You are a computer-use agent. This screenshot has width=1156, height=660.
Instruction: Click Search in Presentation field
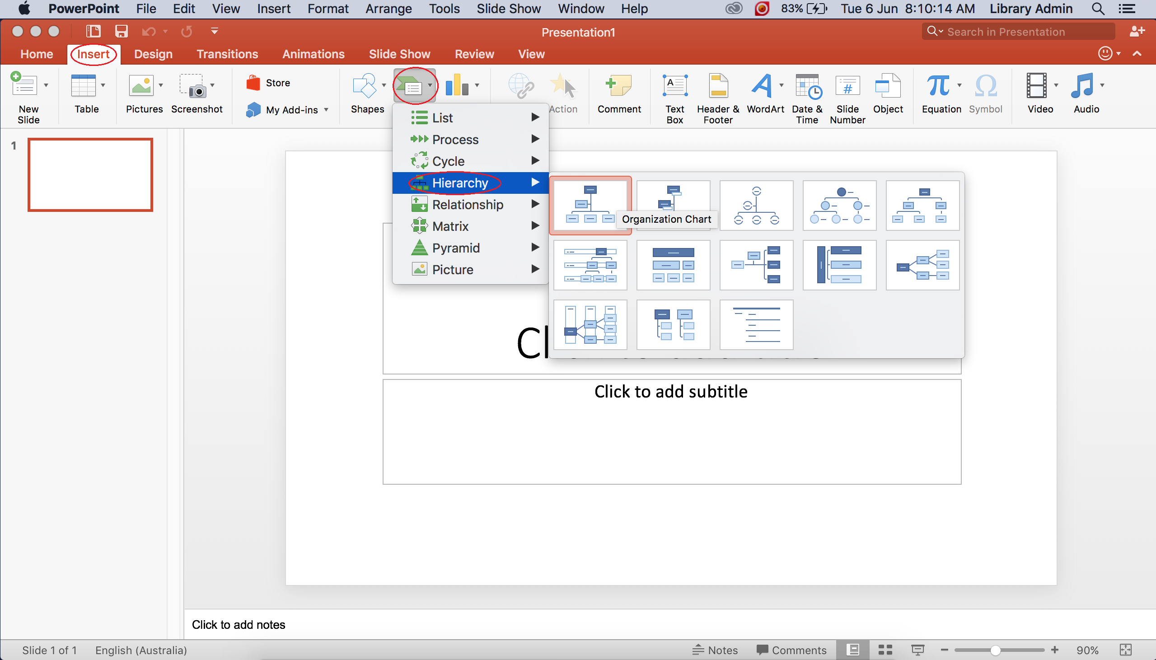tap(1019, 32)
